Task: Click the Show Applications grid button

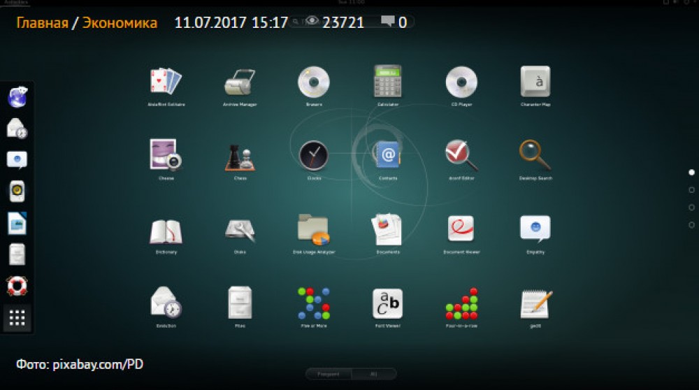Action: click(17, 318)
